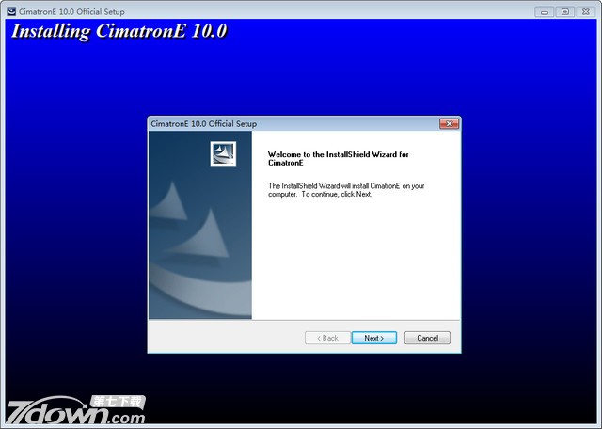Cancel the CimatronE setup wizard
This screenshot has height=429, width=602.
coord(427,338)
